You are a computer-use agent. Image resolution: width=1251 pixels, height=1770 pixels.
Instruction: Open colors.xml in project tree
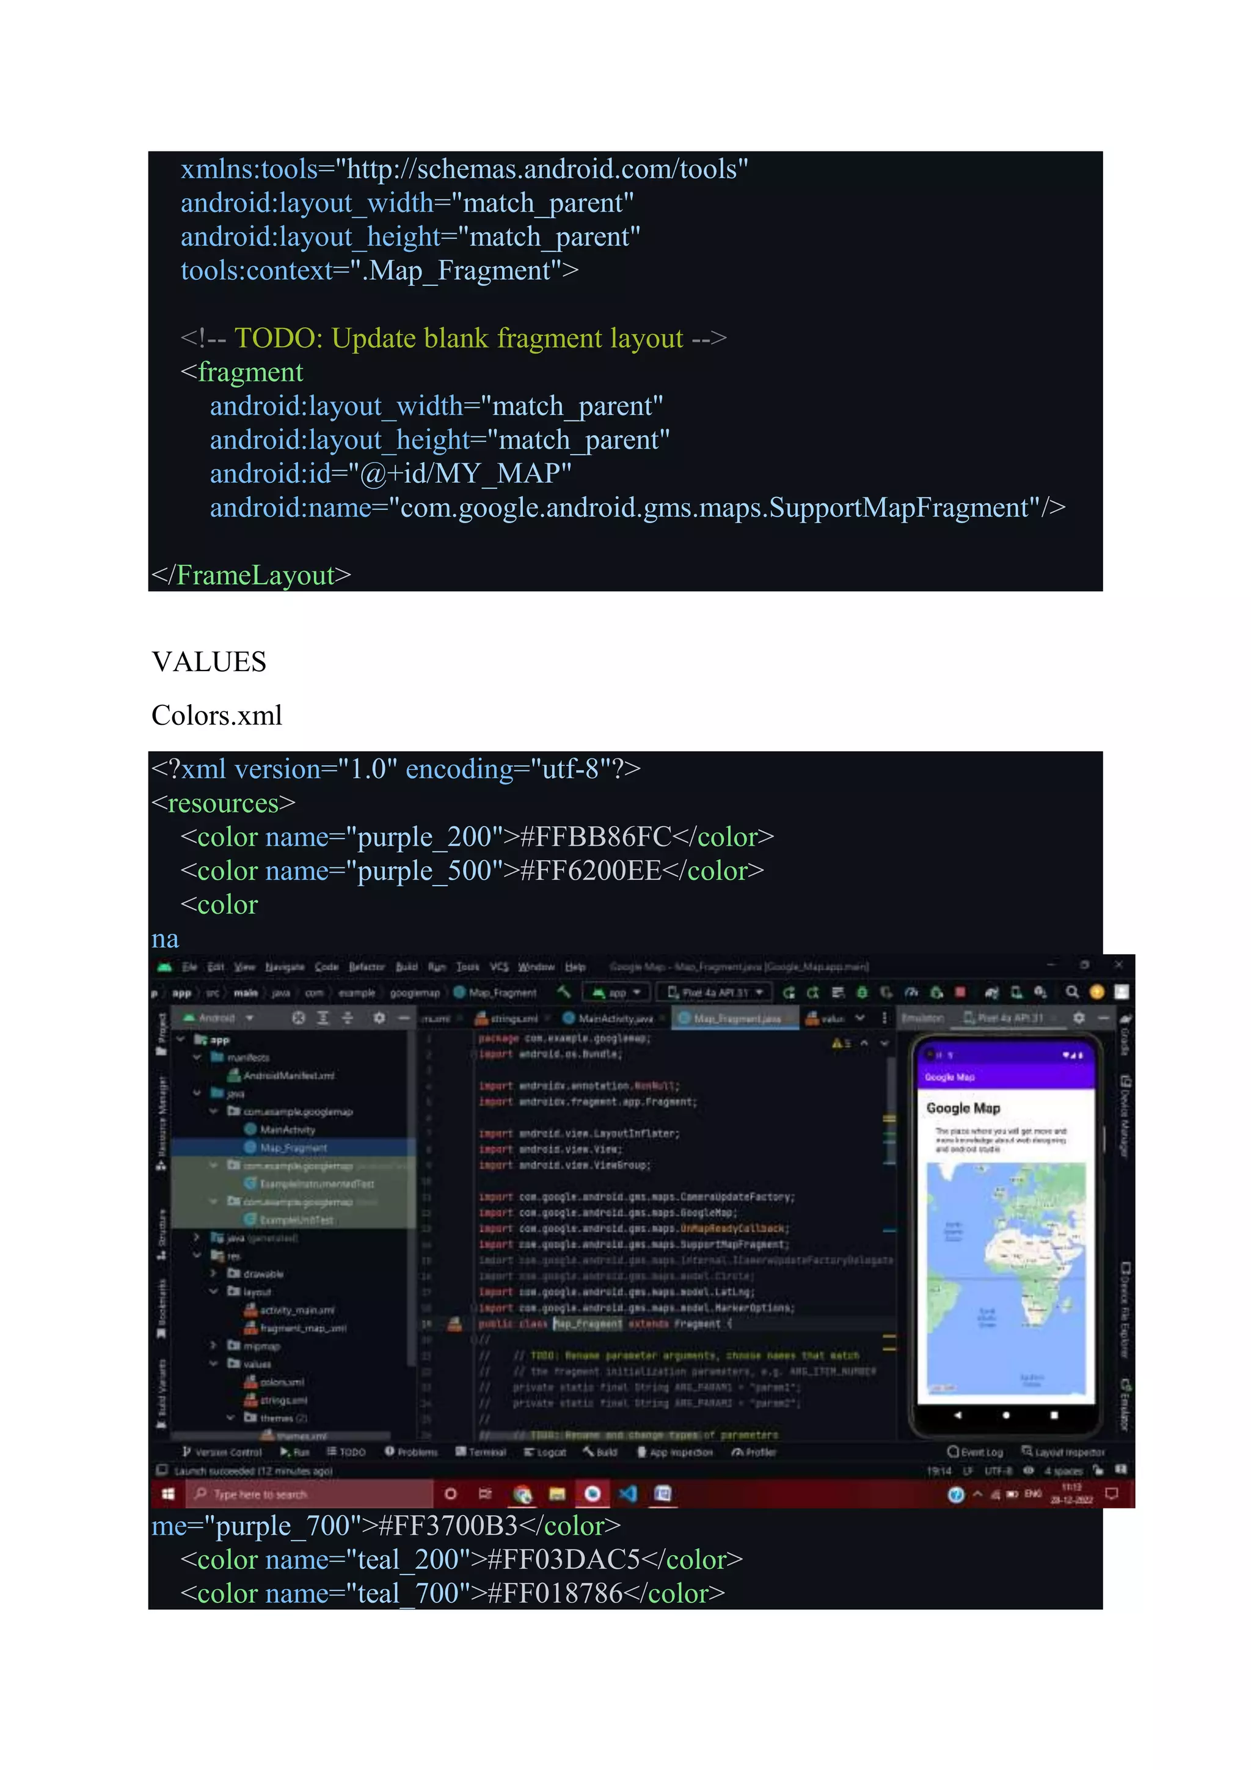pyautogui.click(x=274, y=1381)
